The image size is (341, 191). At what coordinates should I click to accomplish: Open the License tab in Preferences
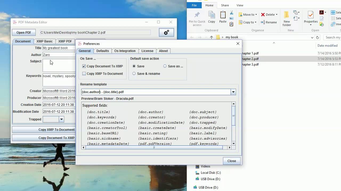[147, 51]
